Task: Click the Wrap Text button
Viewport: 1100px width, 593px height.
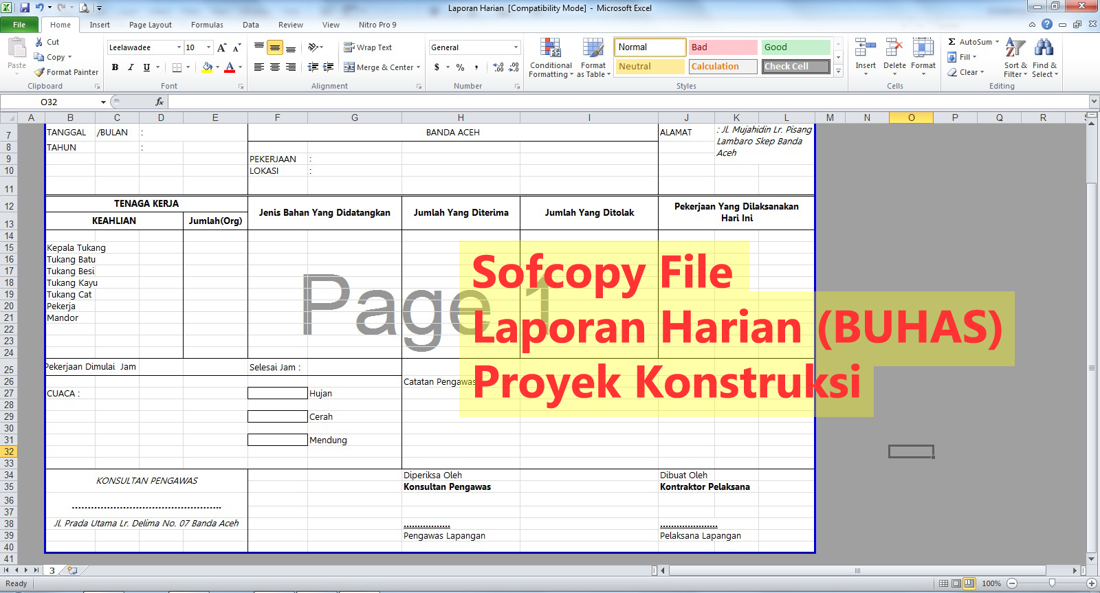Action: pos(368,47)
